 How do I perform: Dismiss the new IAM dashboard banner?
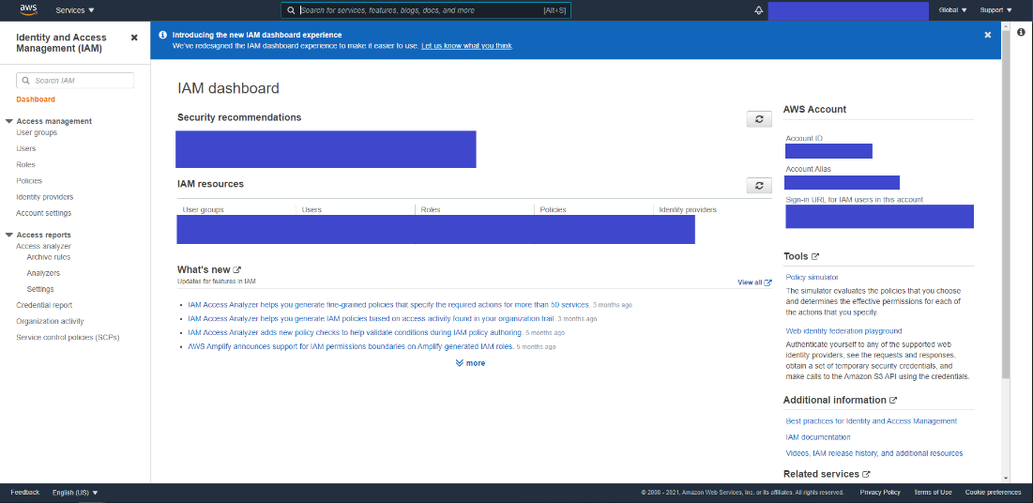point(988,35)
